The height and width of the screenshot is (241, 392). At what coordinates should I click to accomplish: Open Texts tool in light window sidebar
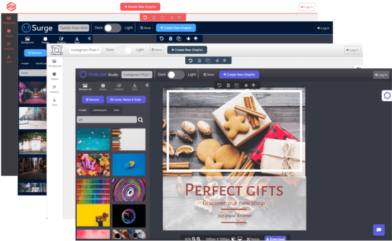[54, 102]
